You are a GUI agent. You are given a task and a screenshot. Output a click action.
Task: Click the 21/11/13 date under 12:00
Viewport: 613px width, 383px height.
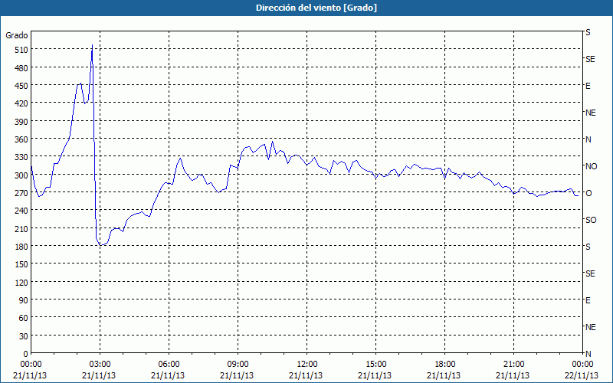click(306, 375)
